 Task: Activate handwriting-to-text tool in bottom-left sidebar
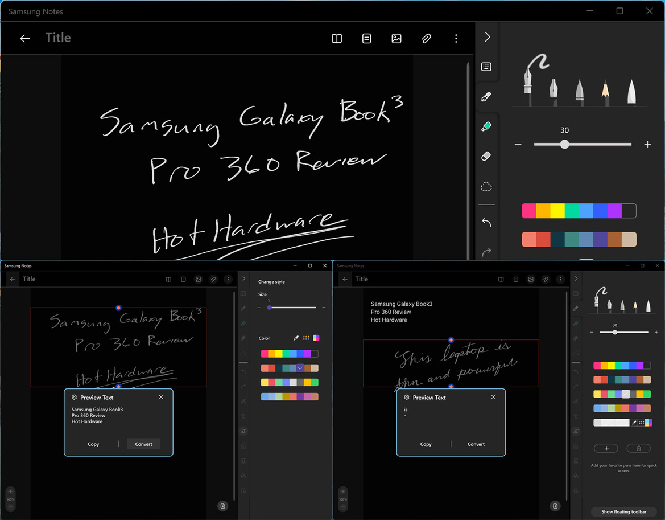[x=243, y=431]
